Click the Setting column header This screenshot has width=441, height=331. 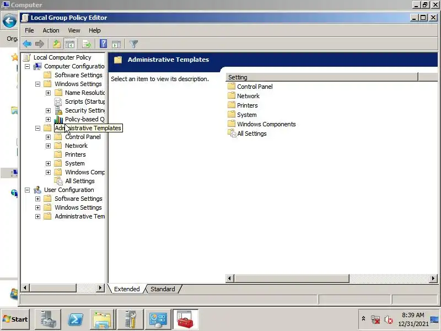pyautogui.click(x=322, y=77)
